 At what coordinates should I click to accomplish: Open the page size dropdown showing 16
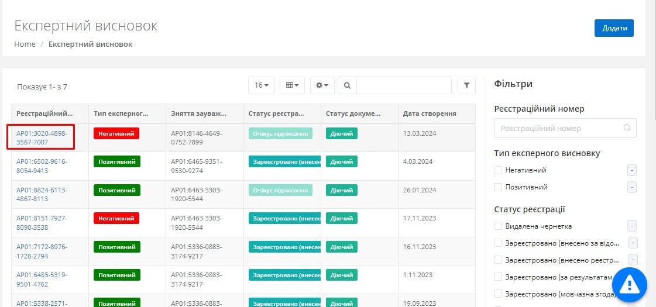(x=261, y=85)
